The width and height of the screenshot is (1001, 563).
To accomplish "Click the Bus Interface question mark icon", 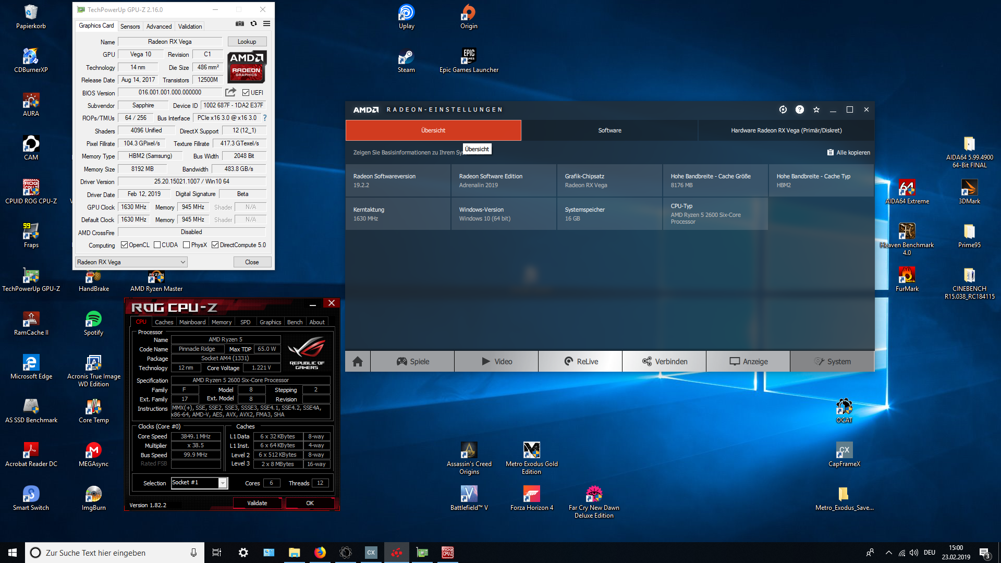I will (265, 118).
